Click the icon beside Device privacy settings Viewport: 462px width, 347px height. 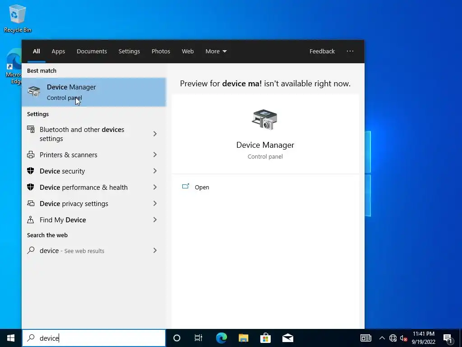click(31, 203)
